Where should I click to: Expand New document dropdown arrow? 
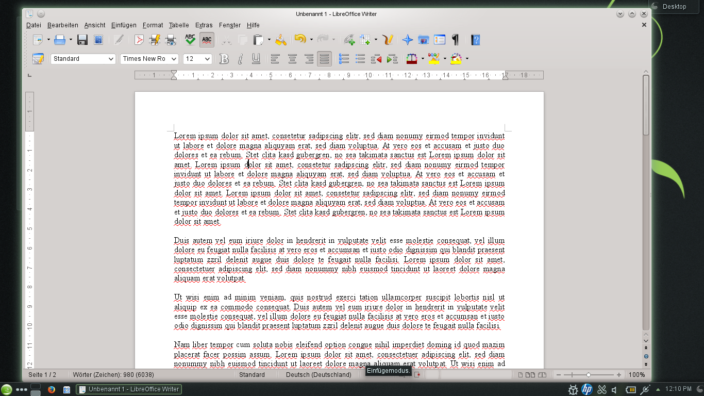point(48,40)
